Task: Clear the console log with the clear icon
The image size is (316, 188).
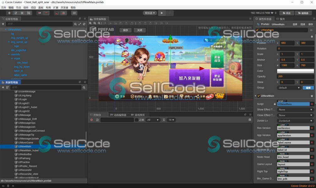Action: click(x=92, y=120)
